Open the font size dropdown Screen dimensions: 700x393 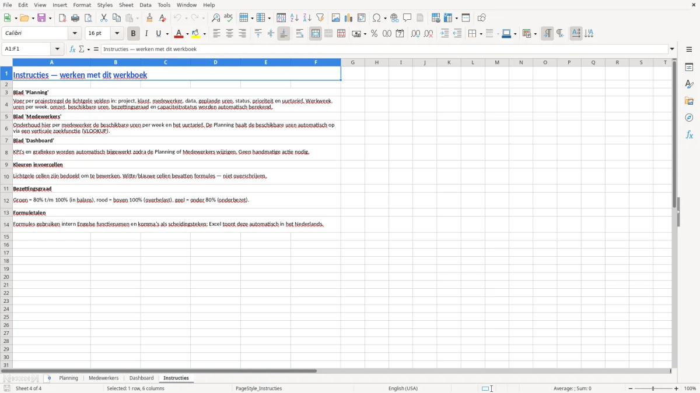(117, 34)
